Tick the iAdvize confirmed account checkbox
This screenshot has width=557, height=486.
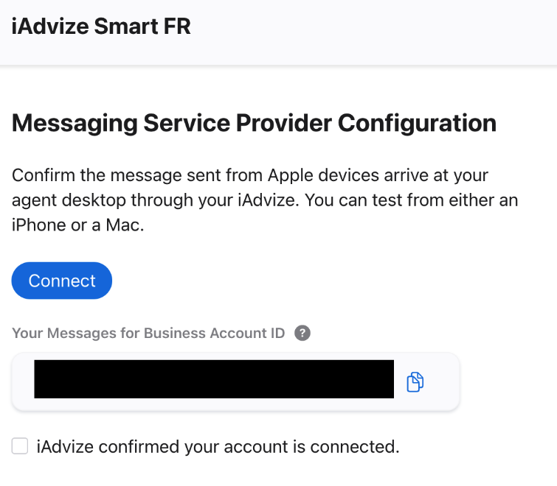(x=20, y=446)
